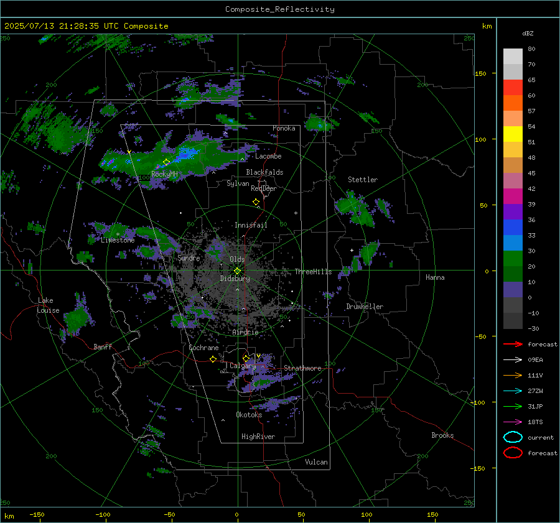560x523 pixels.
Task: Click the yellow Y marker northwest of RockyMH
Action: tap(129, 152)
